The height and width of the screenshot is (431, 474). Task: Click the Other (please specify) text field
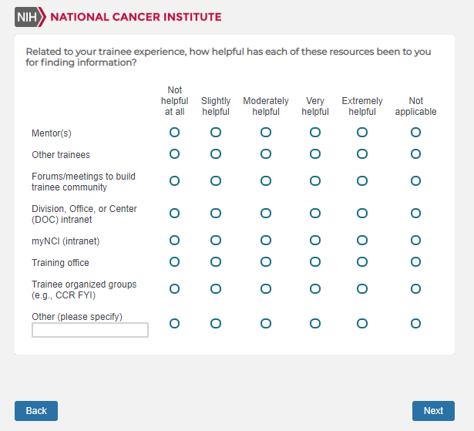pos(90,330)
